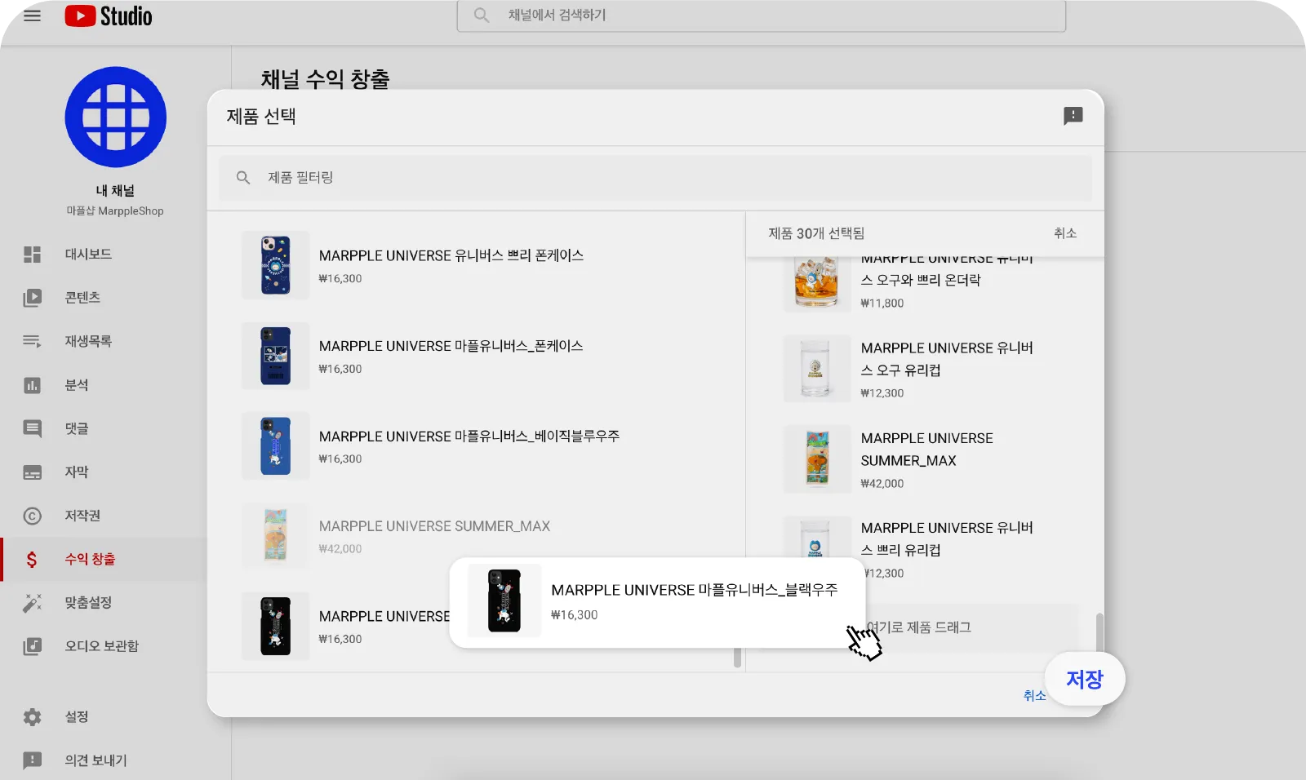
Task: Click 유니버스 쁘리 유리컵 in selected list
Action: click(x=947, y=539)
